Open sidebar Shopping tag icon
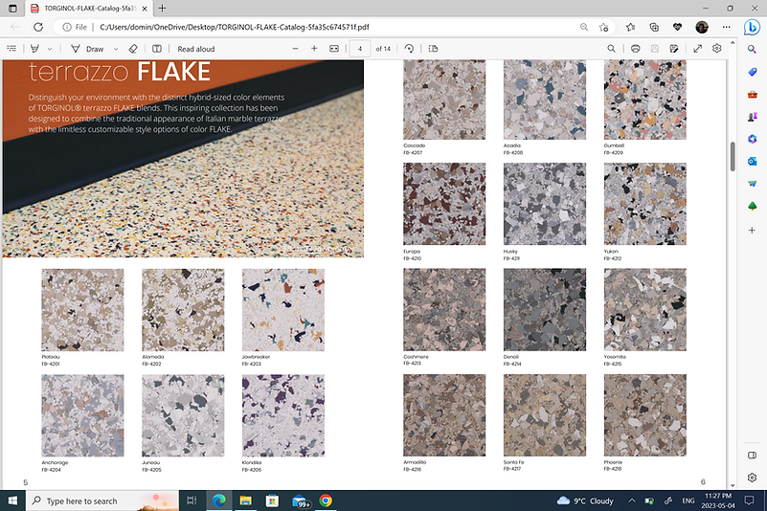The height and width of the screenshot is (511, 767). tap(753, 72)
